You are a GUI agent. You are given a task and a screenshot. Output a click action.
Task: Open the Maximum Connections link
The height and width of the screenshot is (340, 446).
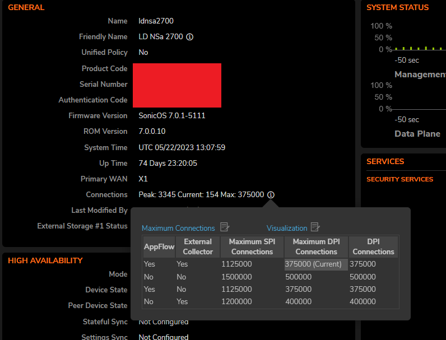click(x=178, y=228)
